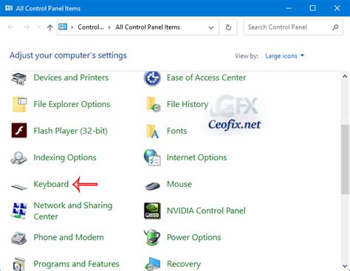350x271 pixels.
Task: Click the Internet Options globe icon
Action: click(x=152, y=157)
